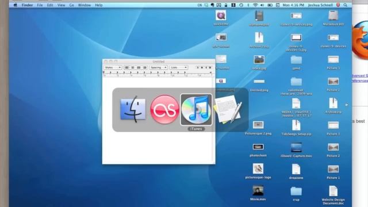Click the Bluetooth menu bar icon

click(x=248, y=5)
